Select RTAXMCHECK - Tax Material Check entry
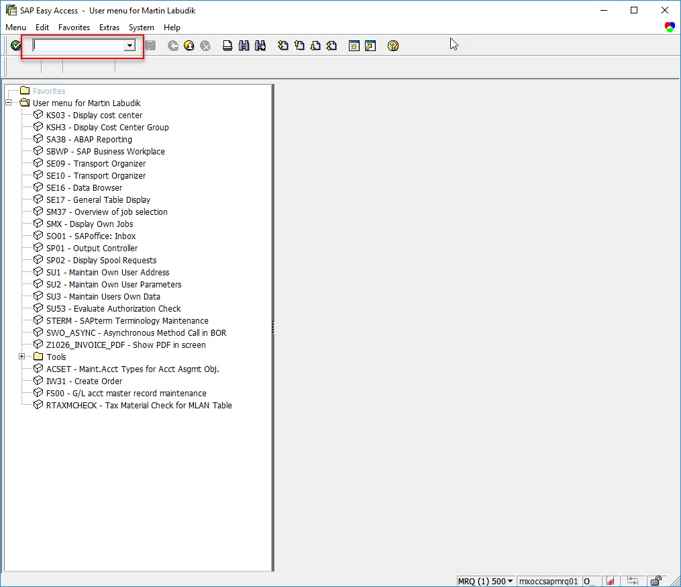 click(139, 406)
